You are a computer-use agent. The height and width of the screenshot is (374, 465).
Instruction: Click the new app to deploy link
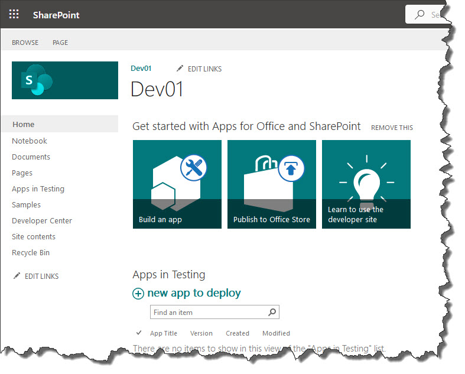point(194,293)
